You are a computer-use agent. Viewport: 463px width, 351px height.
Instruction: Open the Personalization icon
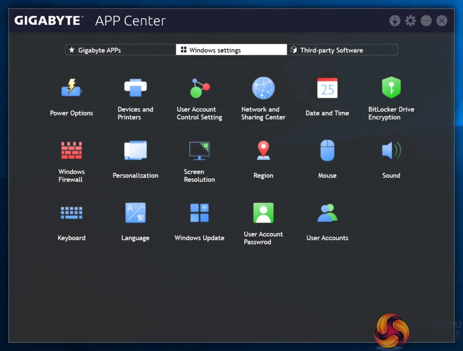[x=135, y=150]
